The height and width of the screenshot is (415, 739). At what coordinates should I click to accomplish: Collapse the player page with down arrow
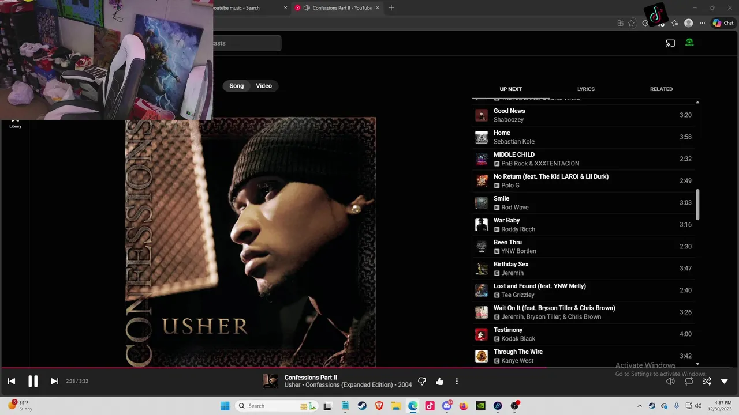tap(725, 381)
